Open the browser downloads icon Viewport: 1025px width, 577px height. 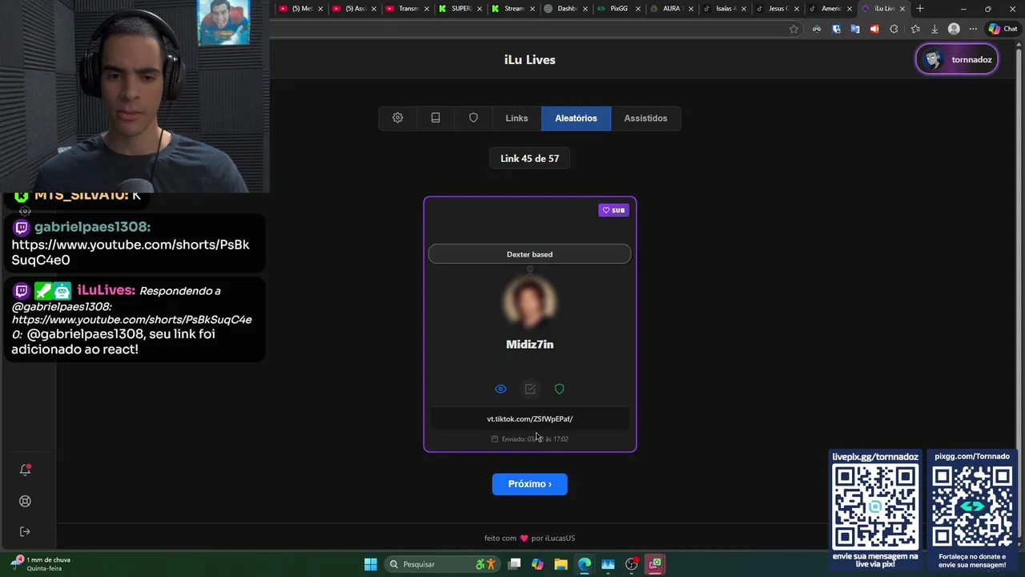pos(935,29)
